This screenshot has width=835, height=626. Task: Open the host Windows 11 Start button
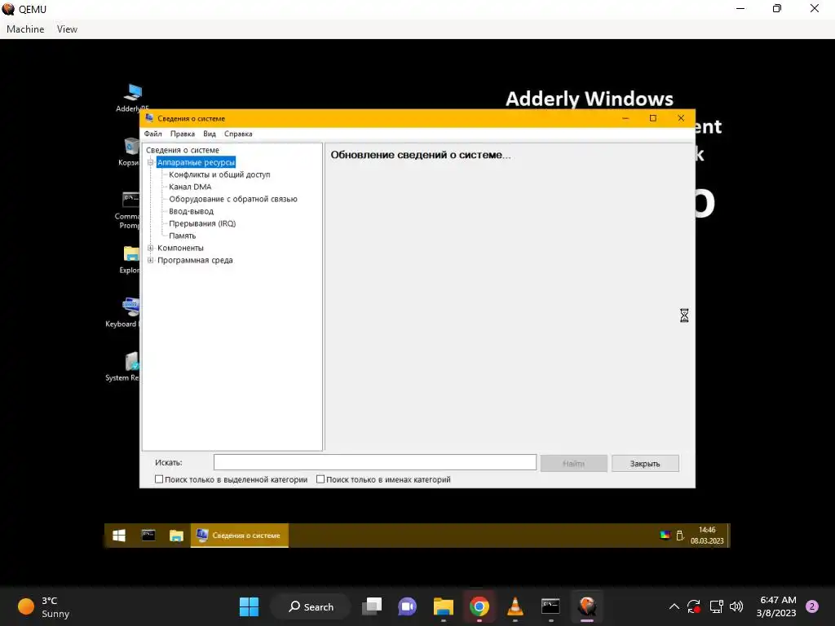[249, 606]
